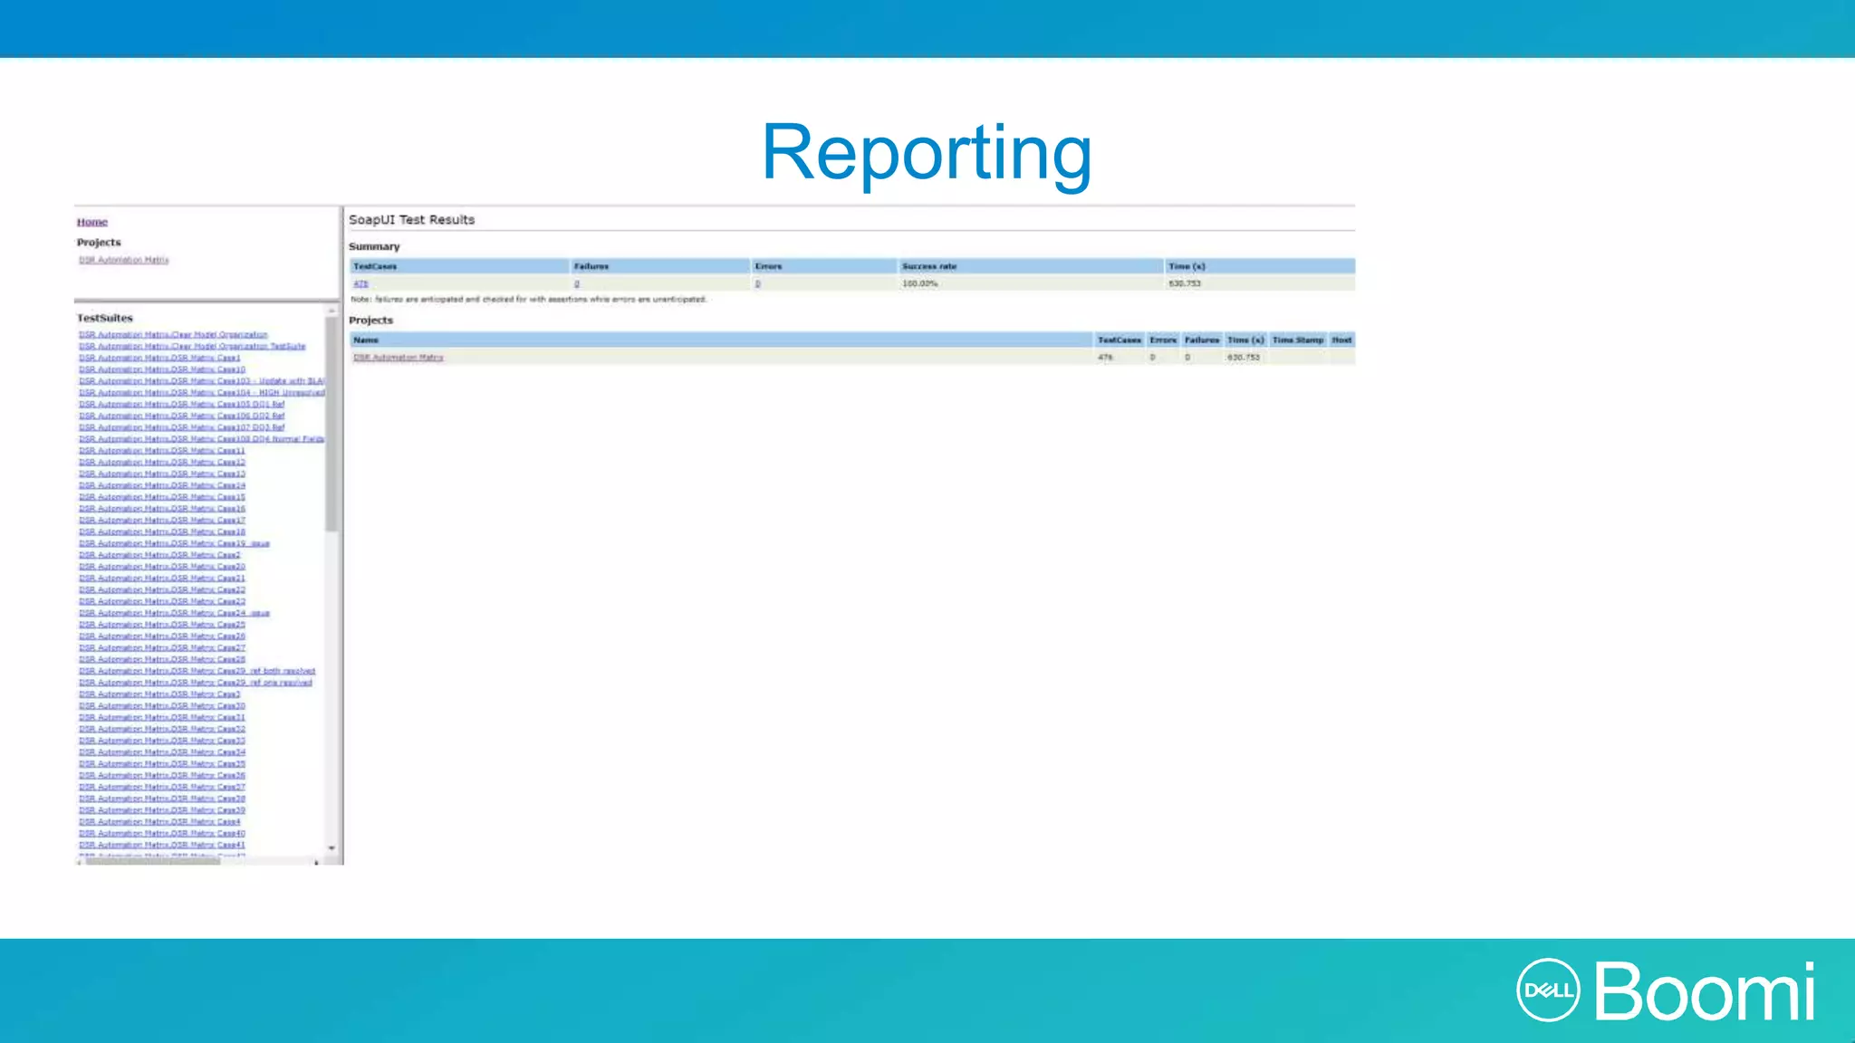Open DSR Matrix Case21 test suite

[161, 578]
